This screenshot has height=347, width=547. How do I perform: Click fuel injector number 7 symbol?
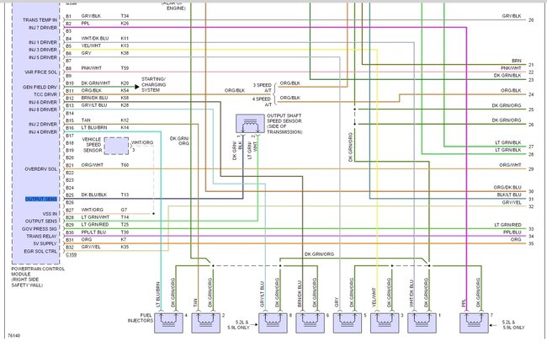tap(474, 323)
